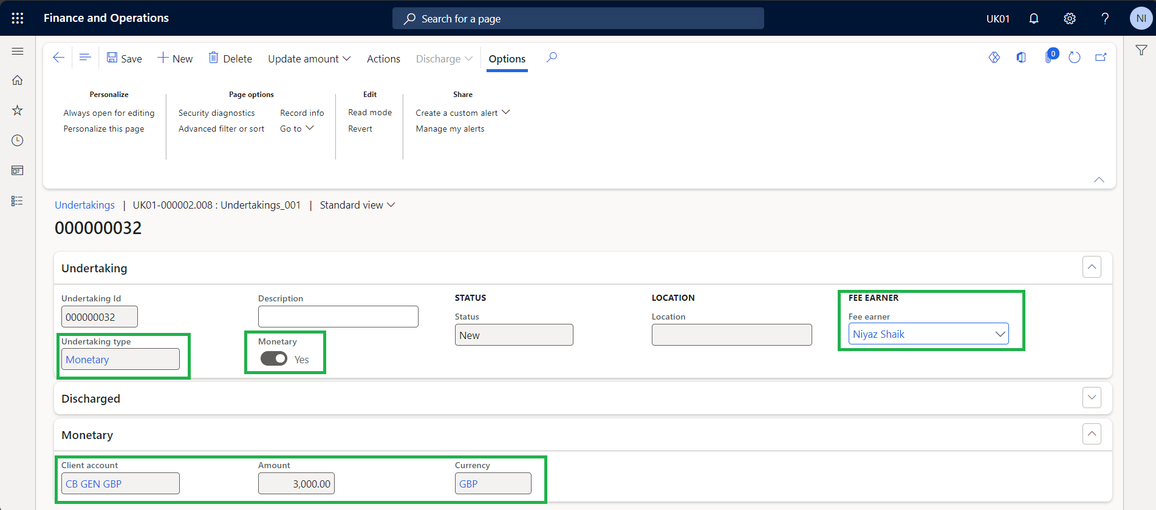The image size is (1156, 510).
Task: Open the Discharge menu
Action: (444, 59)
